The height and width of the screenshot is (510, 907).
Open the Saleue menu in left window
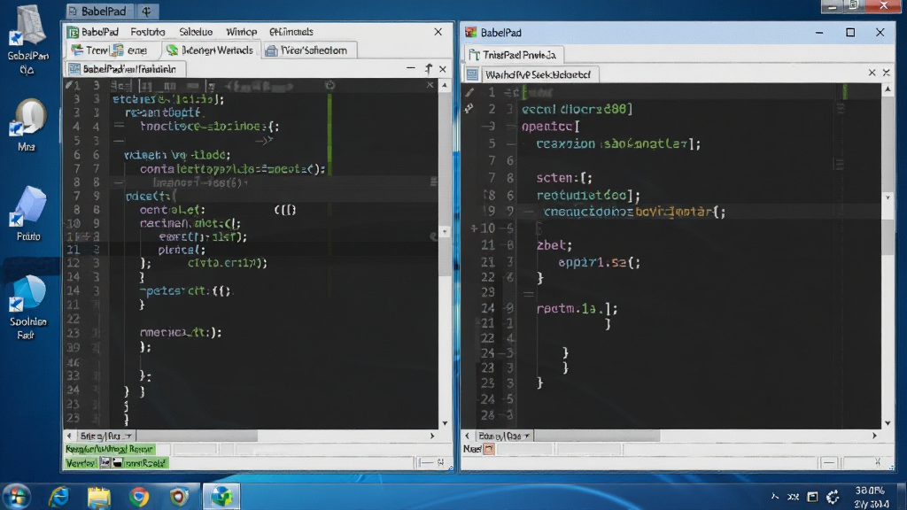coord(196,32)
